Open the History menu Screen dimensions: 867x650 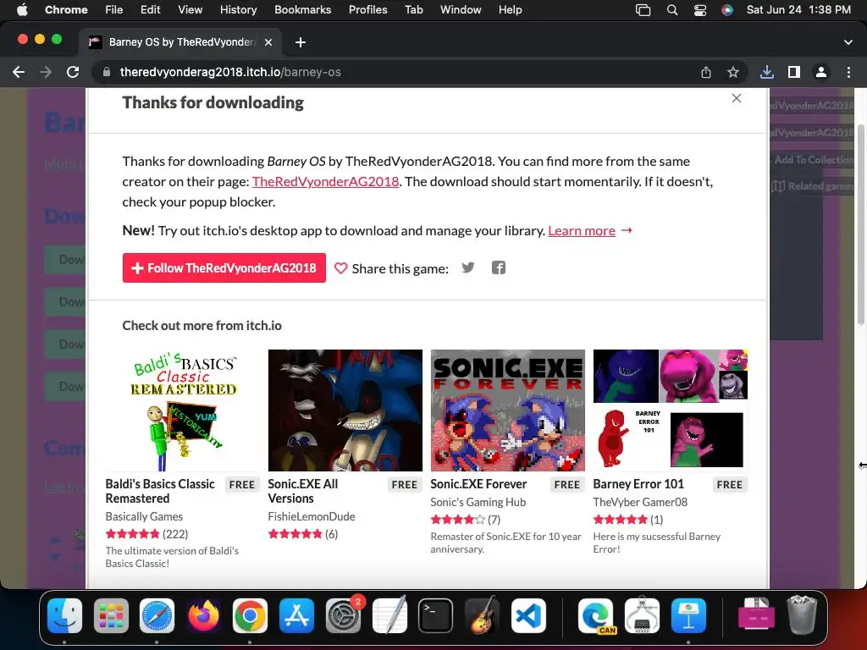[238, 9]
